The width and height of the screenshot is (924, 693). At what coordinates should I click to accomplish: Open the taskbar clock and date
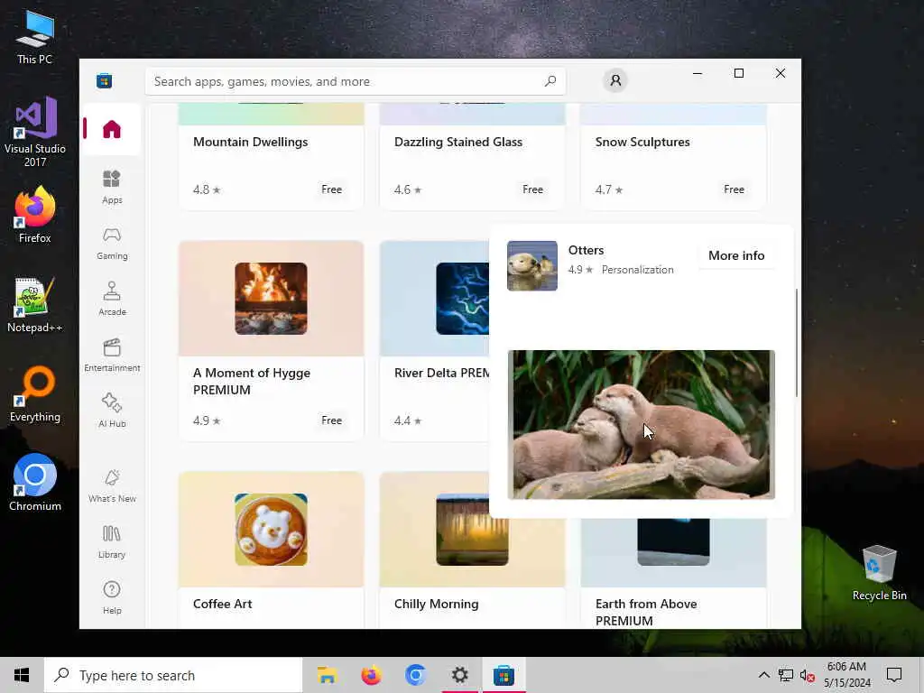tap(846, 675)
